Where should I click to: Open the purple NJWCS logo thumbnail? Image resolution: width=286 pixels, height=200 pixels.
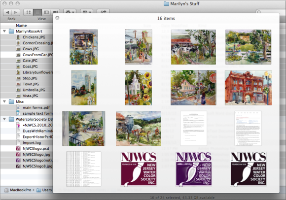193,169
